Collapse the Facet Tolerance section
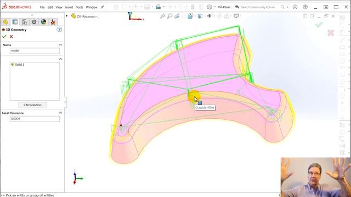Screen dimensions: 351x197 60,113
